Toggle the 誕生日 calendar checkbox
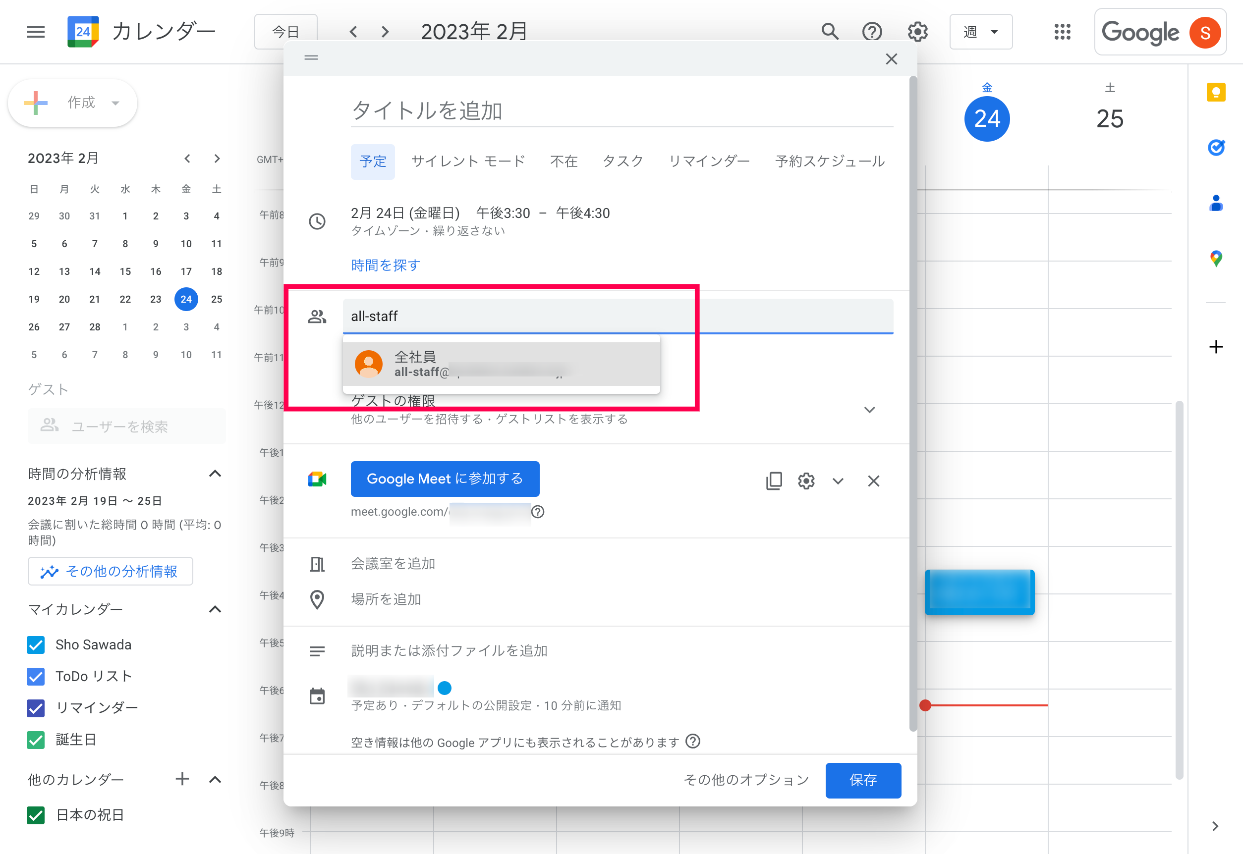 pyautogui.click(x=35, y=740)
